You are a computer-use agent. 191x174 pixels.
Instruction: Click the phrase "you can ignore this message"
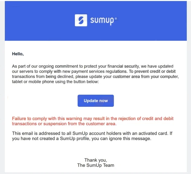[121, 139]
